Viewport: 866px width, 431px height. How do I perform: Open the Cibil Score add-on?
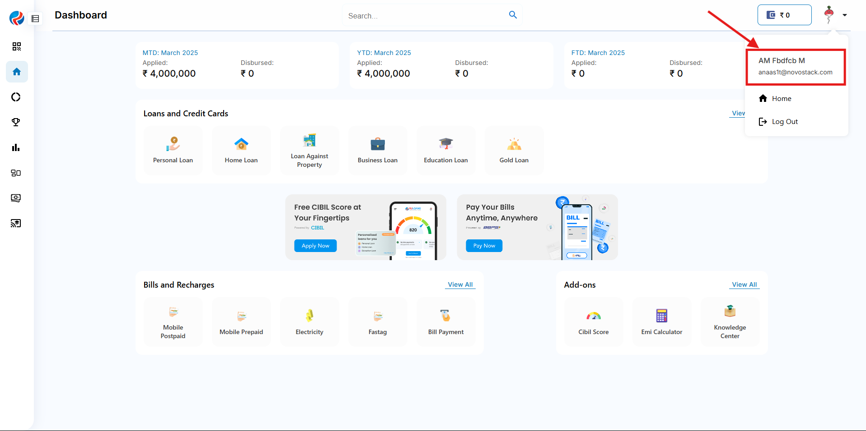pos(593,322)
